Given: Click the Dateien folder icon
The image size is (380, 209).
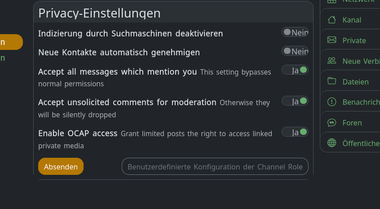Looking at the screenshot, I should click(x=332, y=81).
